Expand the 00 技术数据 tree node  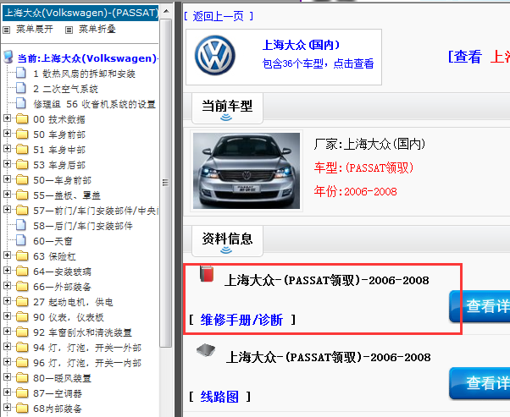[7, 118]
